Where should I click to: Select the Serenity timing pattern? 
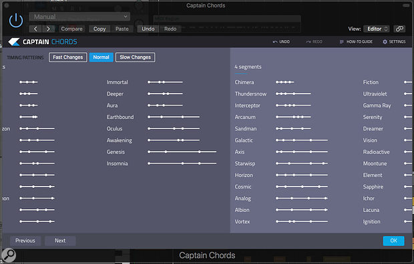tap(373, 117)
